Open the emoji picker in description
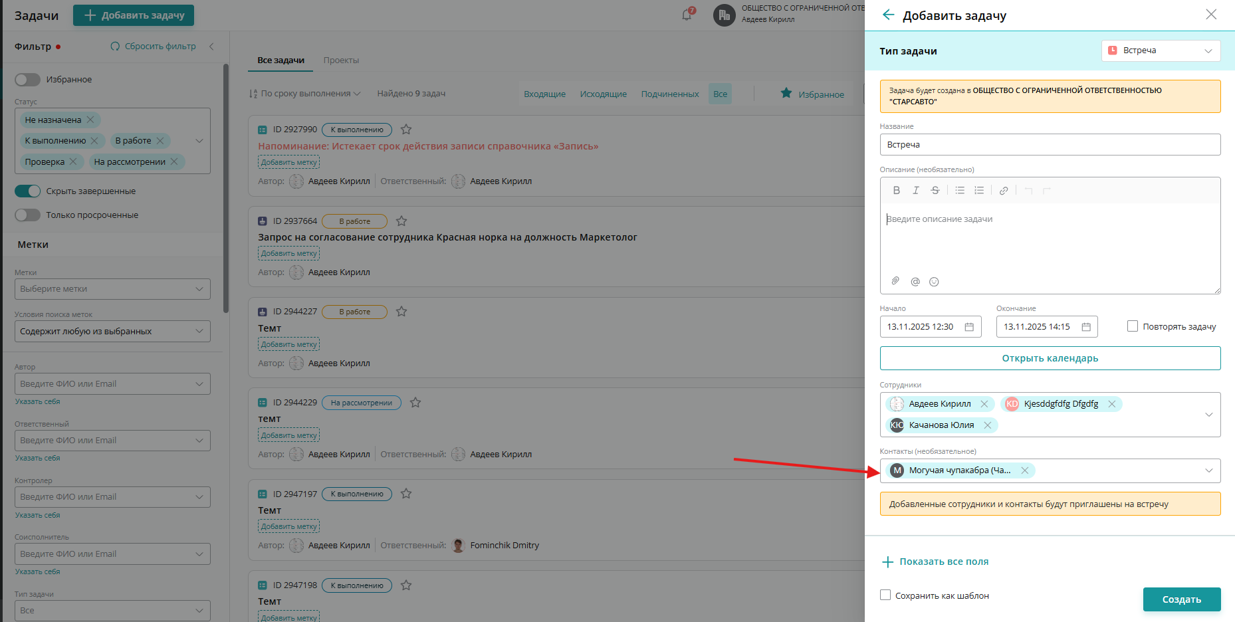The width and height of the screenshot is (1235, 622). point(934,282)
